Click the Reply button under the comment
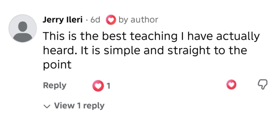 [54, 86]
